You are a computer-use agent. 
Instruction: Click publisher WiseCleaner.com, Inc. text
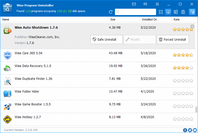click(x=44, y=37)
